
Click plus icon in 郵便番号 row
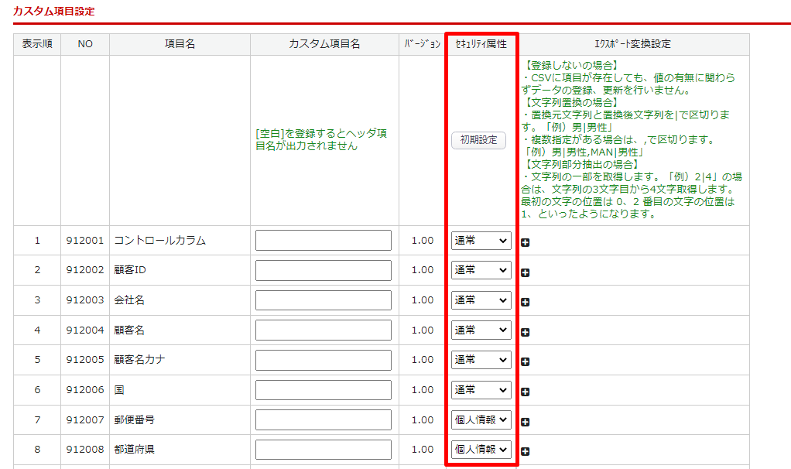pyautogui.click(x=526, y=422)
